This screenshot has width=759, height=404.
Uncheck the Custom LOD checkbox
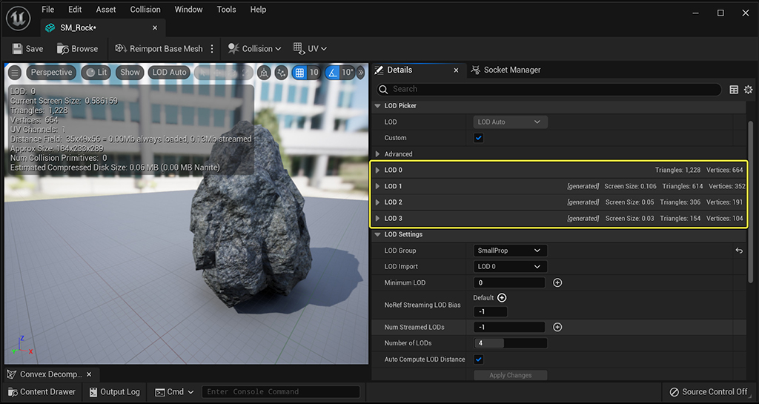[x=479, y=138]
